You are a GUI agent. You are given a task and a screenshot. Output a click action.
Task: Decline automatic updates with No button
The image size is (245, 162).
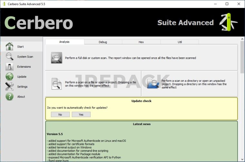coord(60,115)
